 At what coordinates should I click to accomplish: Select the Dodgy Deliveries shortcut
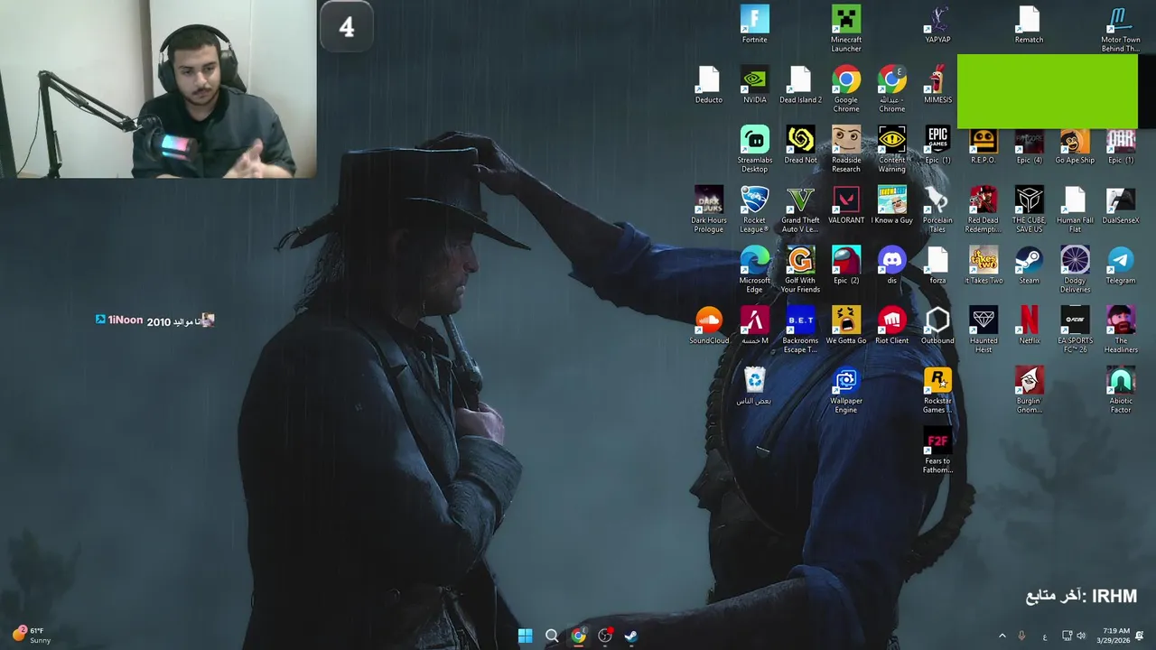pyautogui.click(x=1075, y=270)
